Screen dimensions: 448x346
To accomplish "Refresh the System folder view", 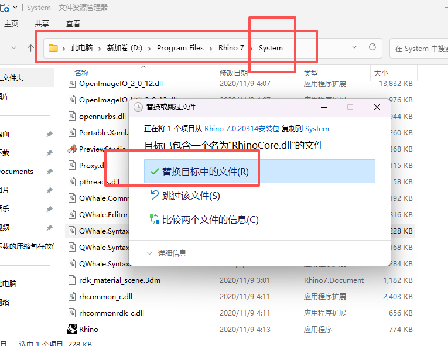I will pyautogui.click(x=372, y=47).
